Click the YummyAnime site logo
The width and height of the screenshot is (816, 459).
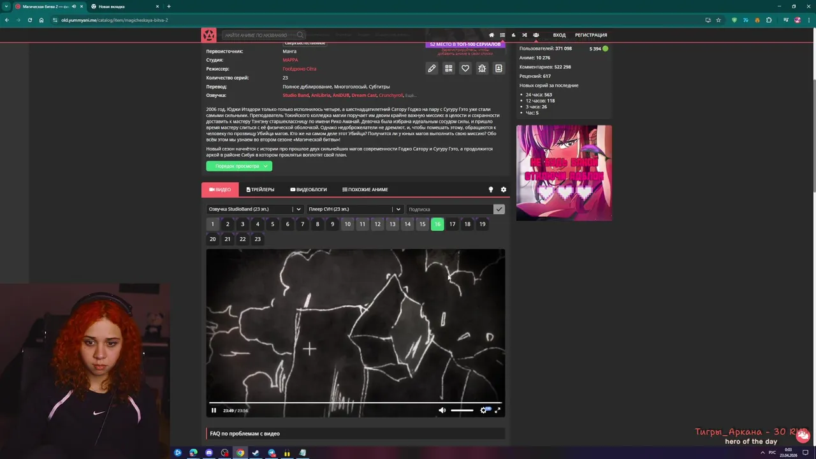pyautogui.click(x=208, y=35)
